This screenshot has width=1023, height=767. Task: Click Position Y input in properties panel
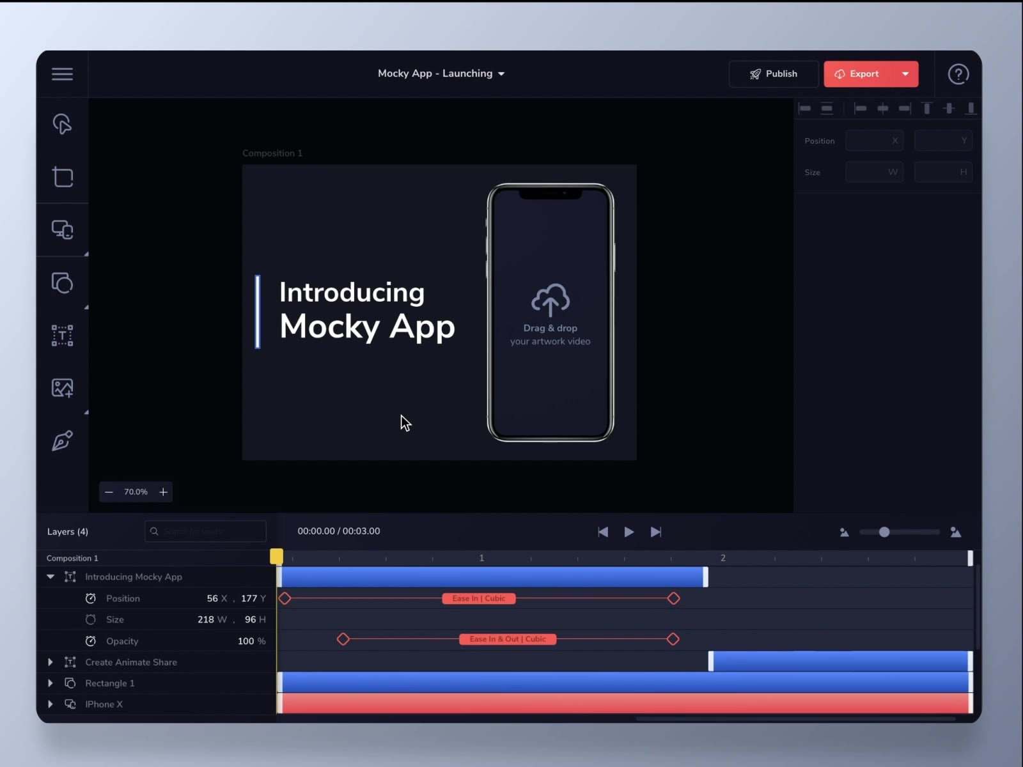pos(943,141)
